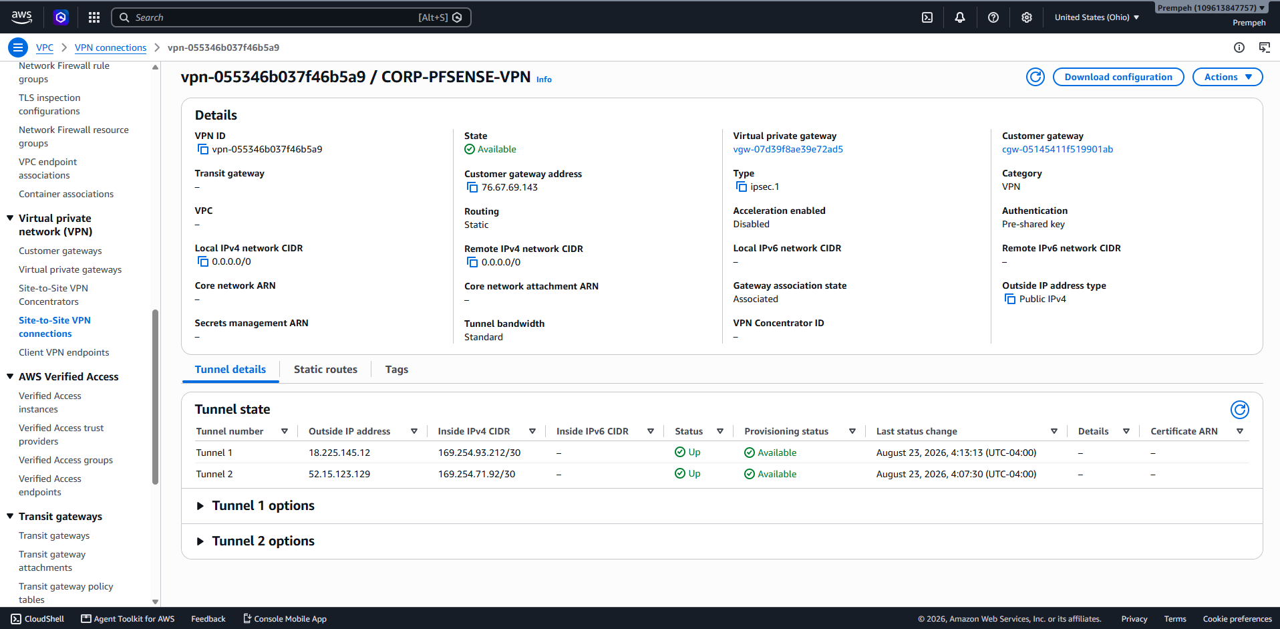This screenshot has height=629, width=1280.
Task: Click the search bar Amazon Q icon
Action: point(457,17)
